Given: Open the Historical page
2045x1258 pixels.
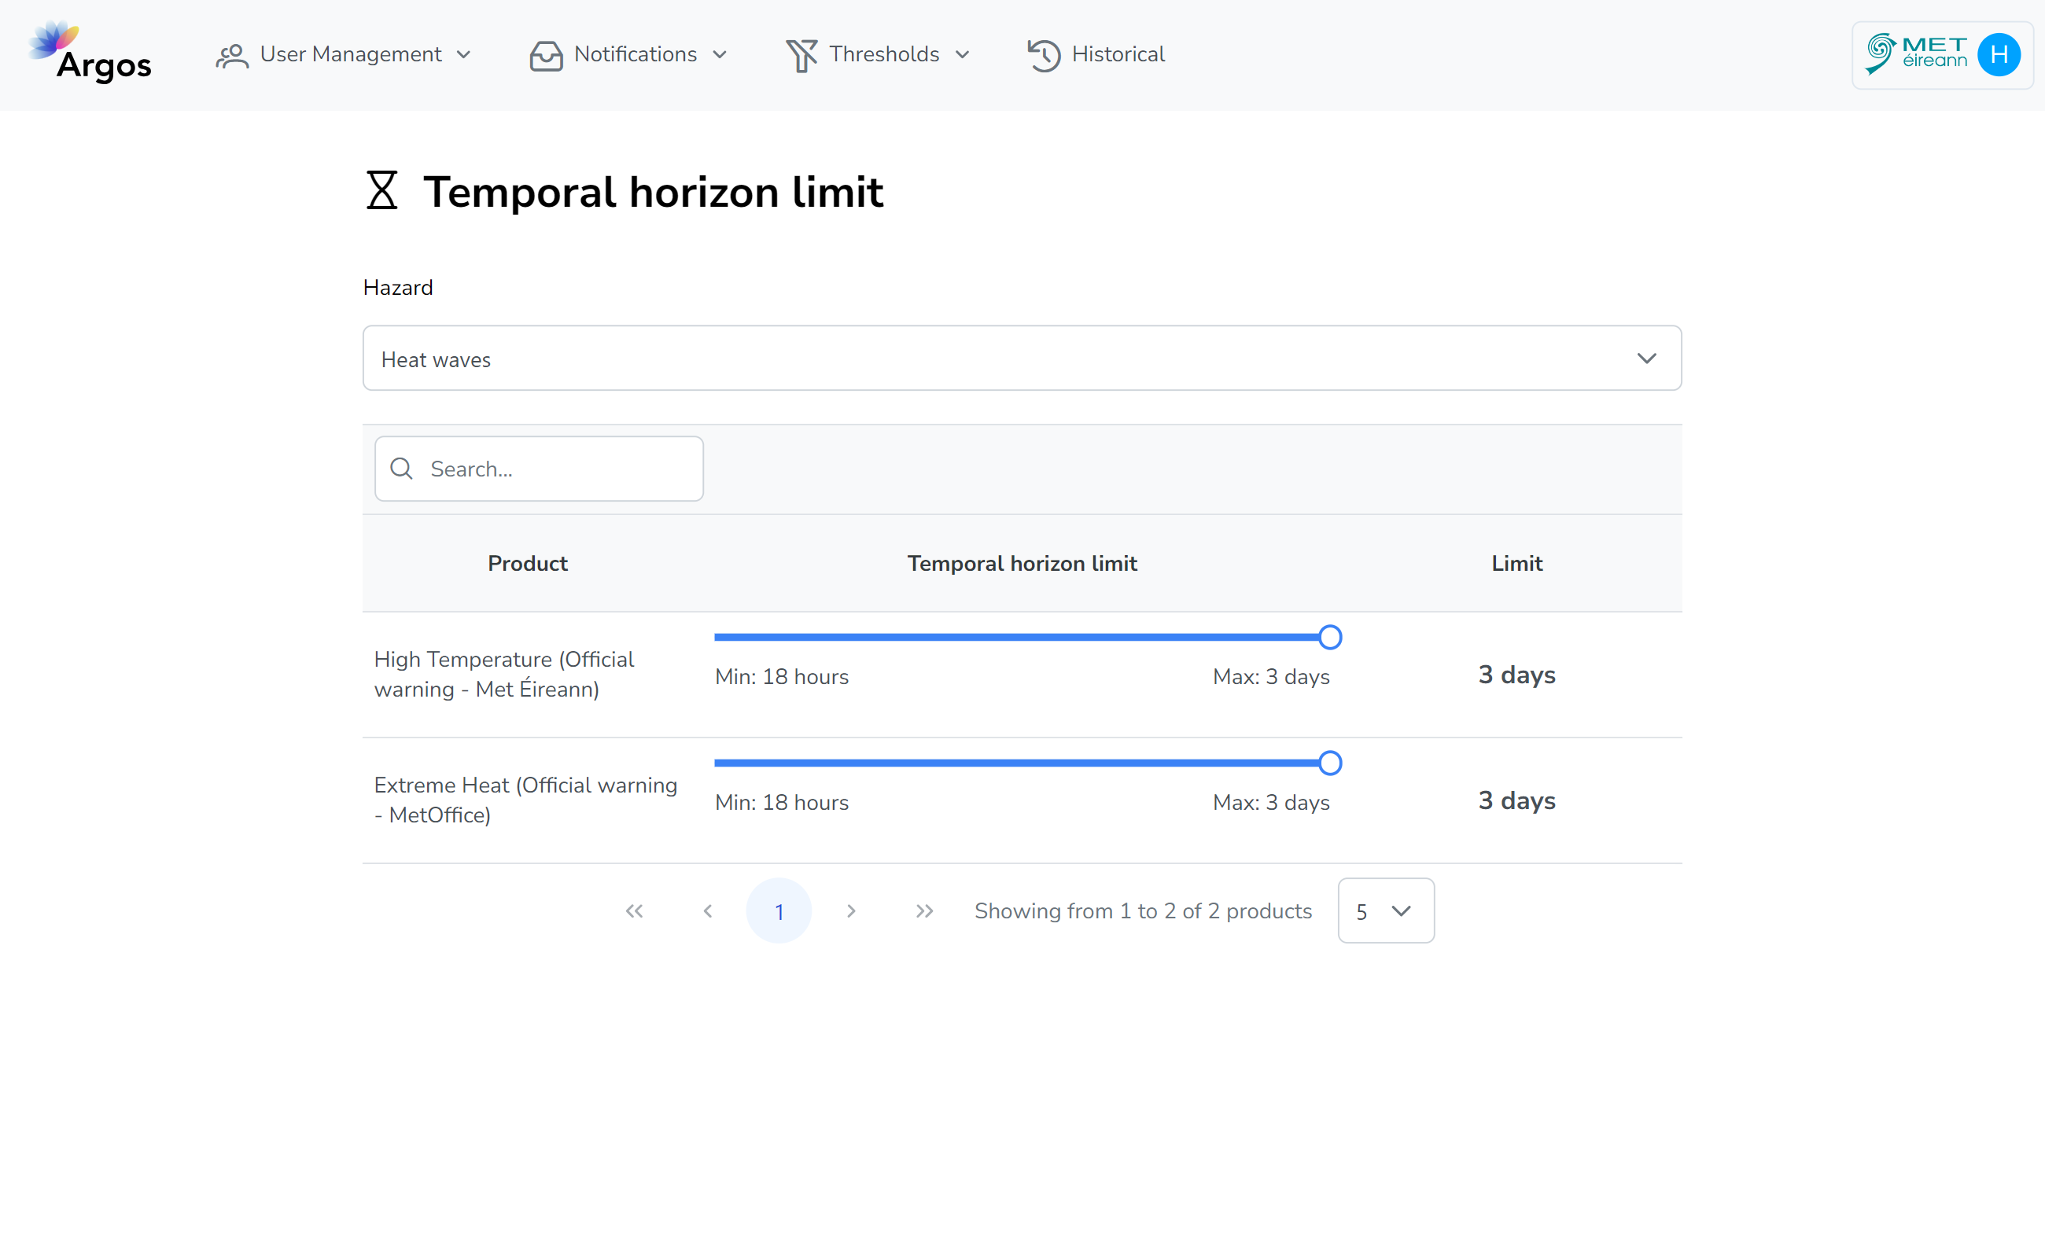Looking at the screenshot, I should point(1096,55).
